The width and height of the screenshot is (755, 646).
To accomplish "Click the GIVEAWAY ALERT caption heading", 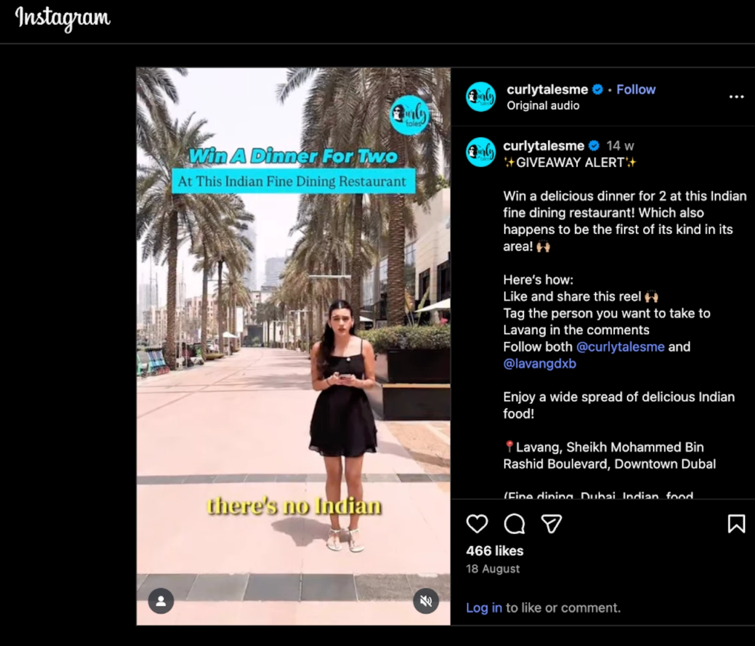I will (x=570, y=163).
